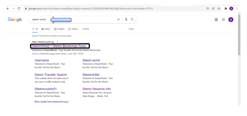
Task: Go back using the browser back arrow
Action: click(x=8, y=9)
